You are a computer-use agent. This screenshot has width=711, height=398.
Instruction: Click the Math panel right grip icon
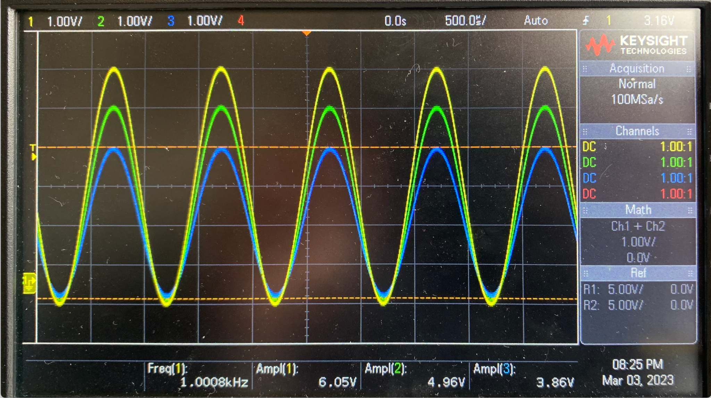point(690,210)
